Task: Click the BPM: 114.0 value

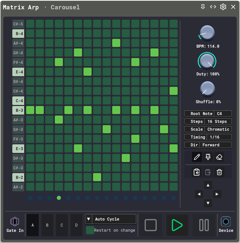Action: (208, 46)
